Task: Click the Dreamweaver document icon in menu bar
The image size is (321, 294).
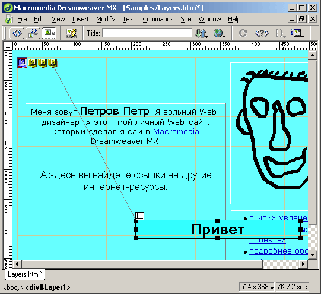Action: click(x=9, y=19)
